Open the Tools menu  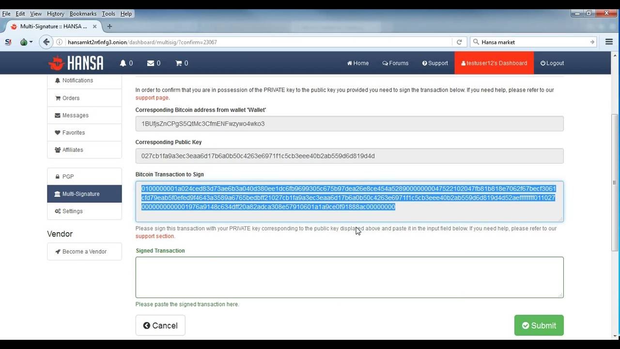(x=108, y=14)
